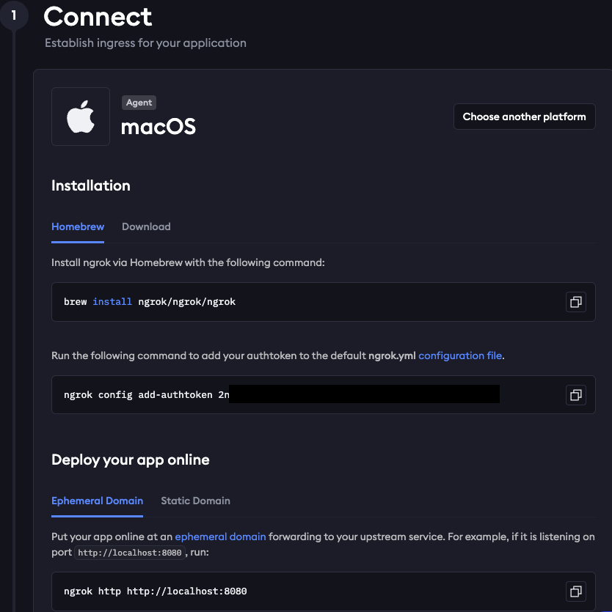Click the ngrok http localhost:8080 command text
612x612 pixels.
pyautogui.click(x=155, y=591)
